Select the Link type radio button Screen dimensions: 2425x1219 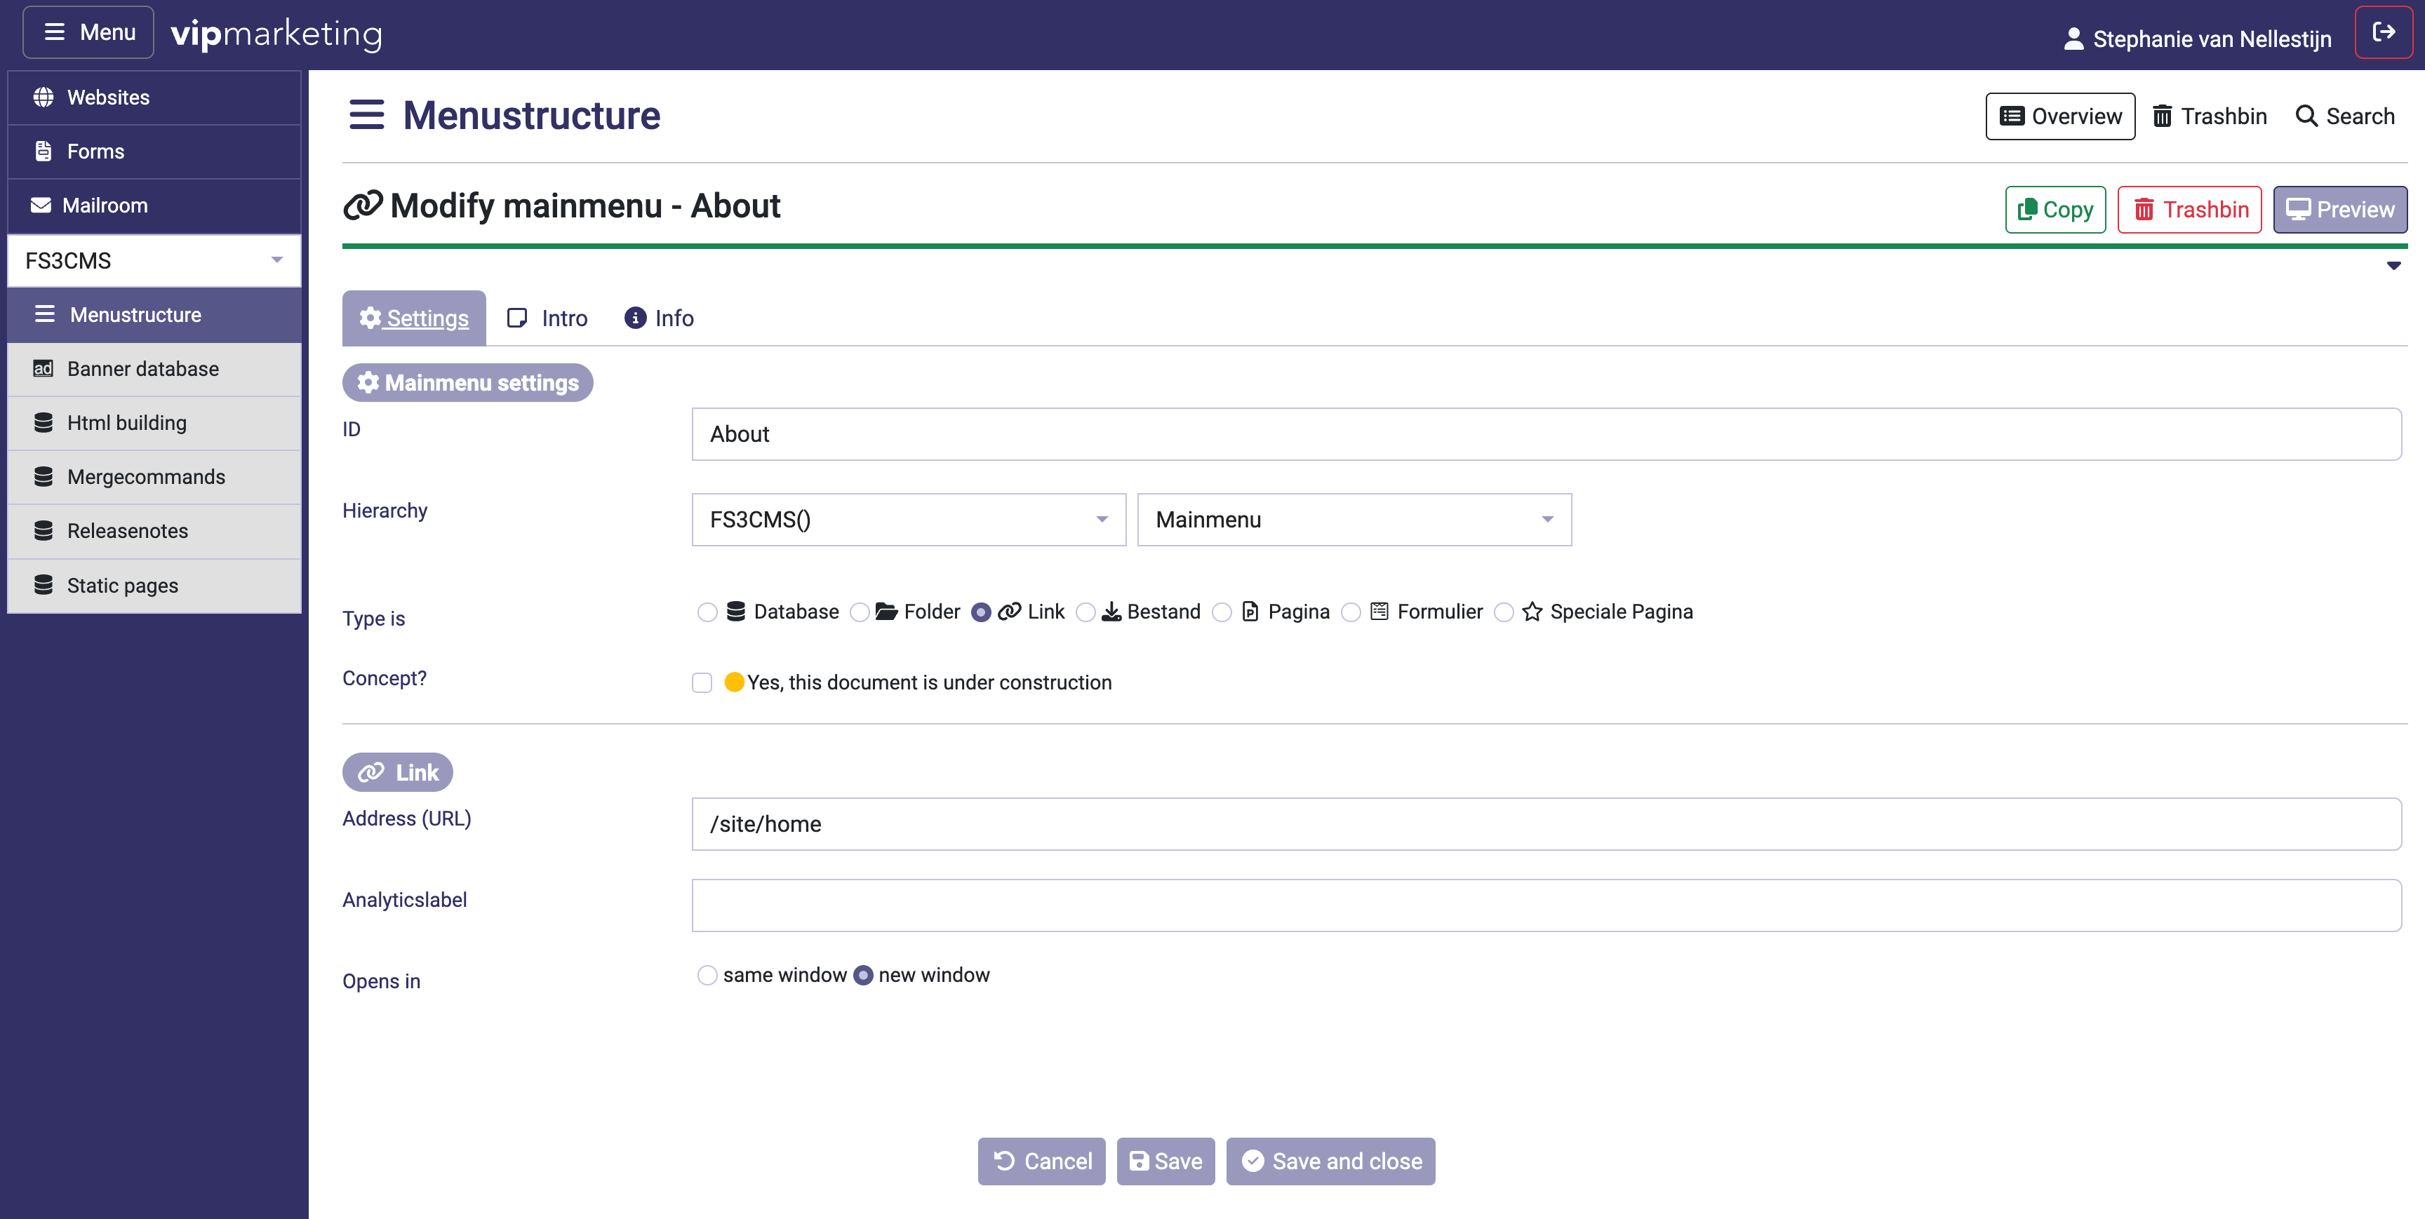981,613
